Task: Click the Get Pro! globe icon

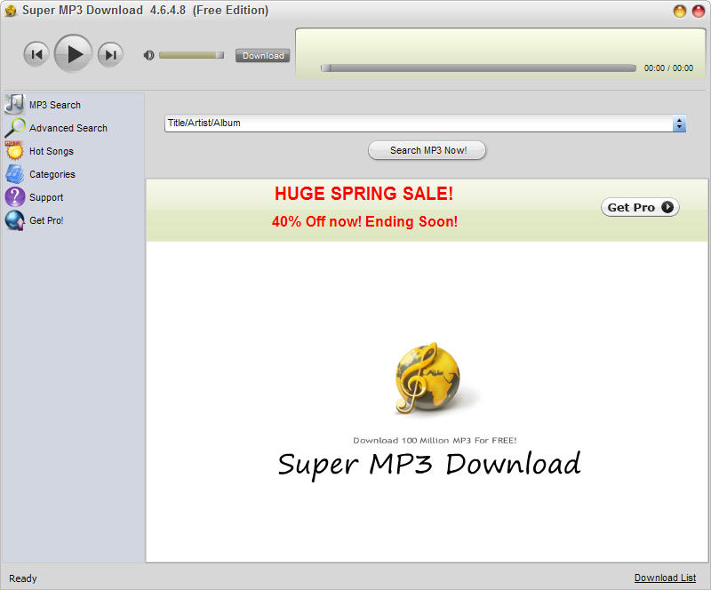Action: pyautogui.click(x=14, y=220)
